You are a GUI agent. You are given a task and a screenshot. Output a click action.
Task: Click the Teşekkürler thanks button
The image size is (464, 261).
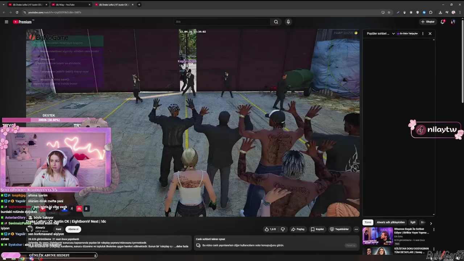[339, 229]
